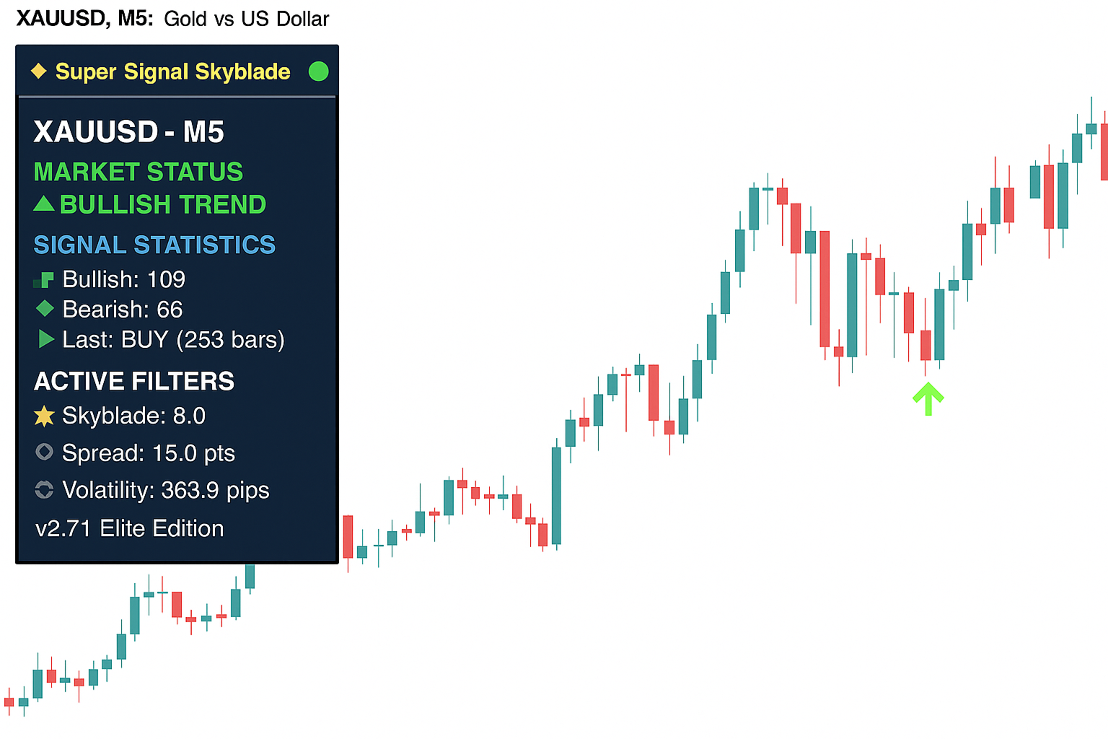Click the Spread filter hexagon icon
The height and width of the screenshot is (739, 1108).
pyautogui.click(x=44, y=452)
